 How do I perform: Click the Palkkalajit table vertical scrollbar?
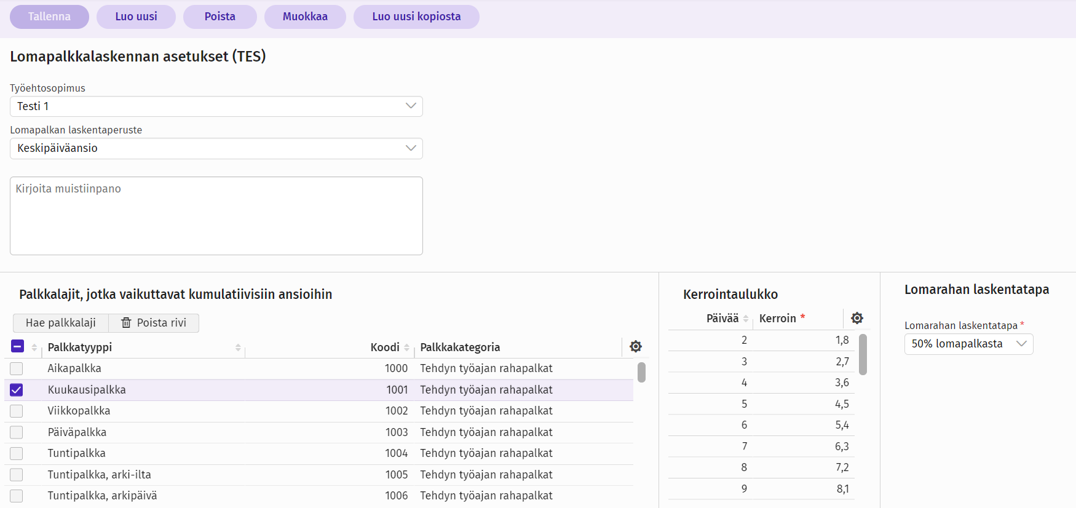pos(641,373)
